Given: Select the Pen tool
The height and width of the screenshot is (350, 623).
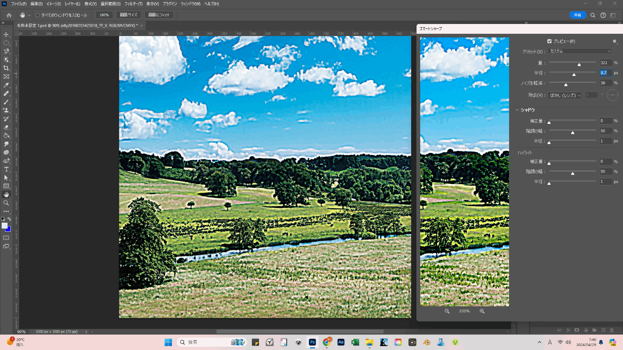Looking at the screenshot, I should [x=6, y=161].
